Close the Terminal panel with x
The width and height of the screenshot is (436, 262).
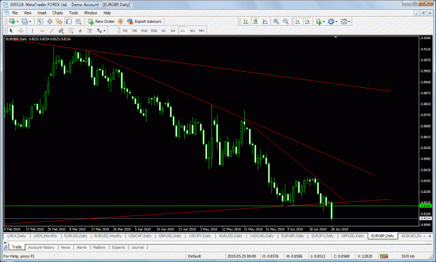click(6, 242)
